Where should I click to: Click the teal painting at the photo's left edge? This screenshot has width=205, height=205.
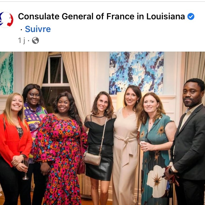(x=7, y=73)
